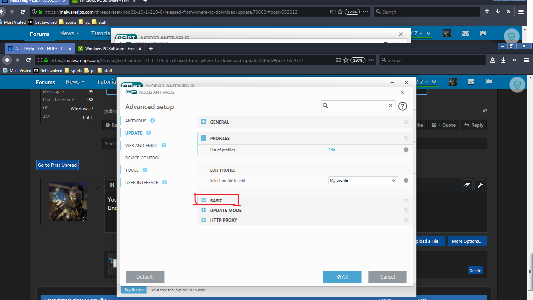The image size is (533, 300).
Task: Open sports bookmark folder in lower Firefox window
Action: click(x=73, y=70)
